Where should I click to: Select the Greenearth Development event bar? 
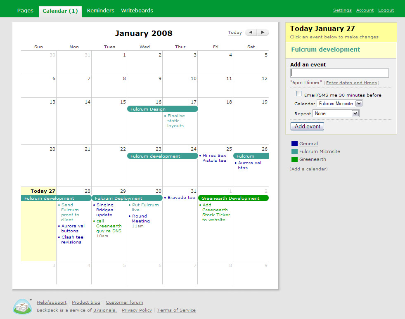click(x=234, y=198)
